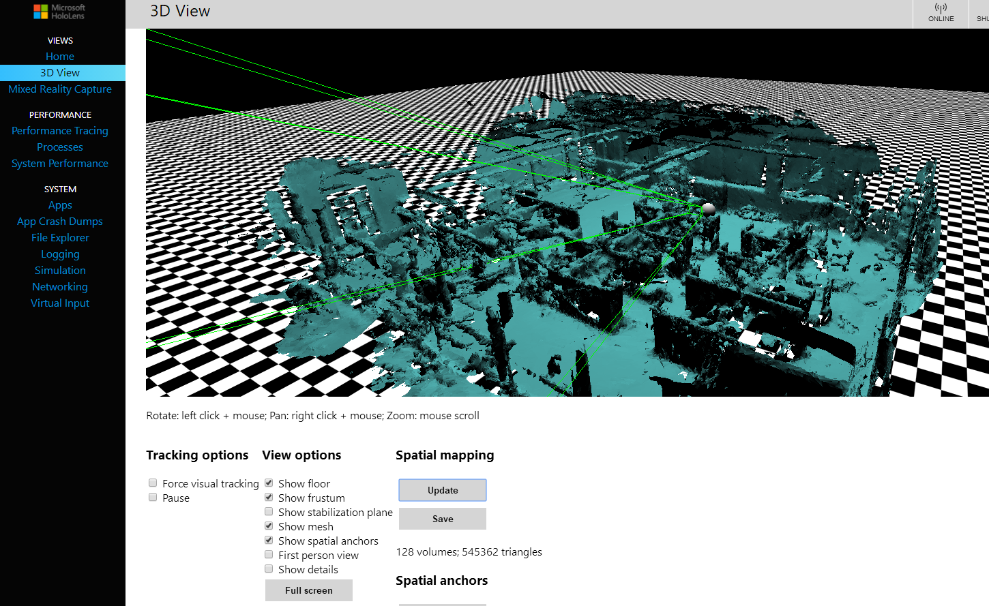Screen dimensions: 989x606
Task: Enable First person view
Action: pyautogui.click(x=269, y=554)
